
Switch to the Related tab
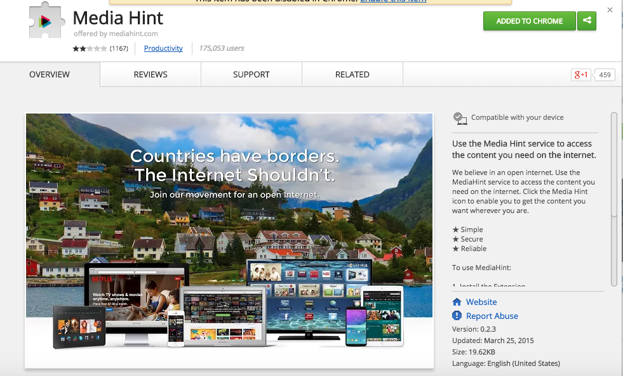[x=352, y=75]
